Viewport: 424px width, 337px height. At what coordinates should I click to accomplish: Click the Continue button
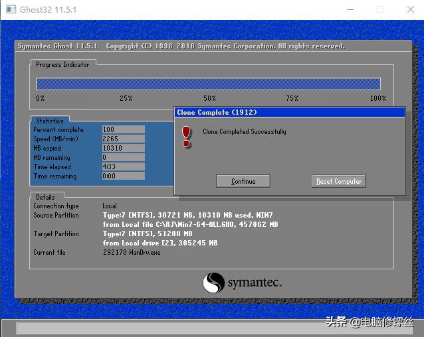[243, 181]
